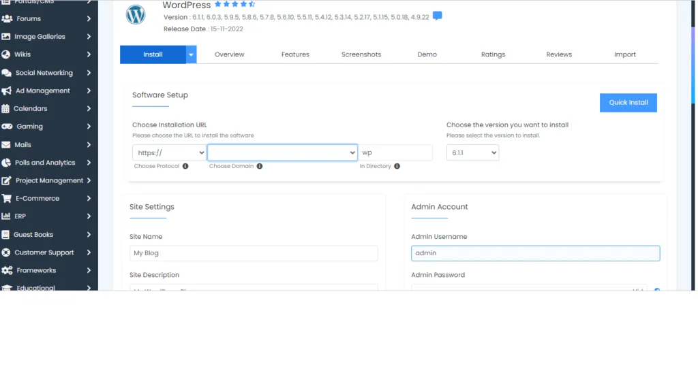Viewport: 698px width, 392px height.
Task: Click the Choose Domain info icon
Action: [x=260, y=166]
